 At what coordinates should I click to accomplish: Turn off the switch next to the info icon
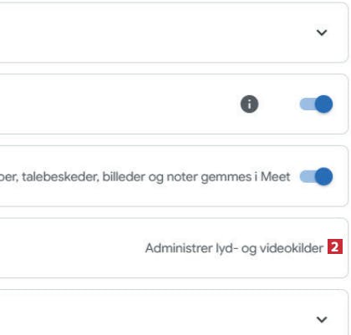(x=316, y=104)
